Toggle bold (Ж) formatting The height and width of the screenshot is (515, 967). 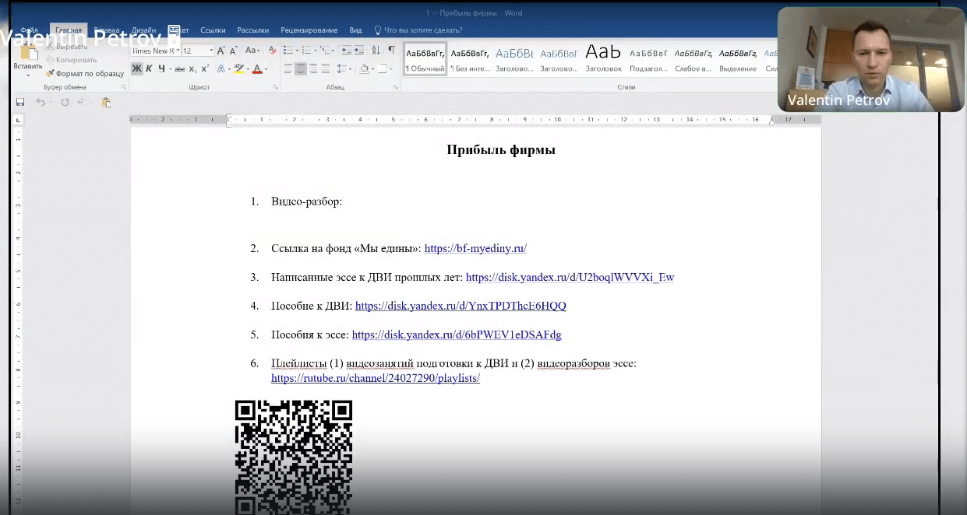pos(136,68)
